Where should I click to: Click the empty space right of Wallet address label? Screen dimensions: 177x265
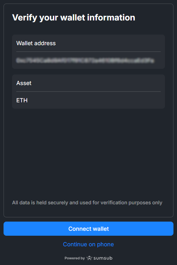pos(109,43)
